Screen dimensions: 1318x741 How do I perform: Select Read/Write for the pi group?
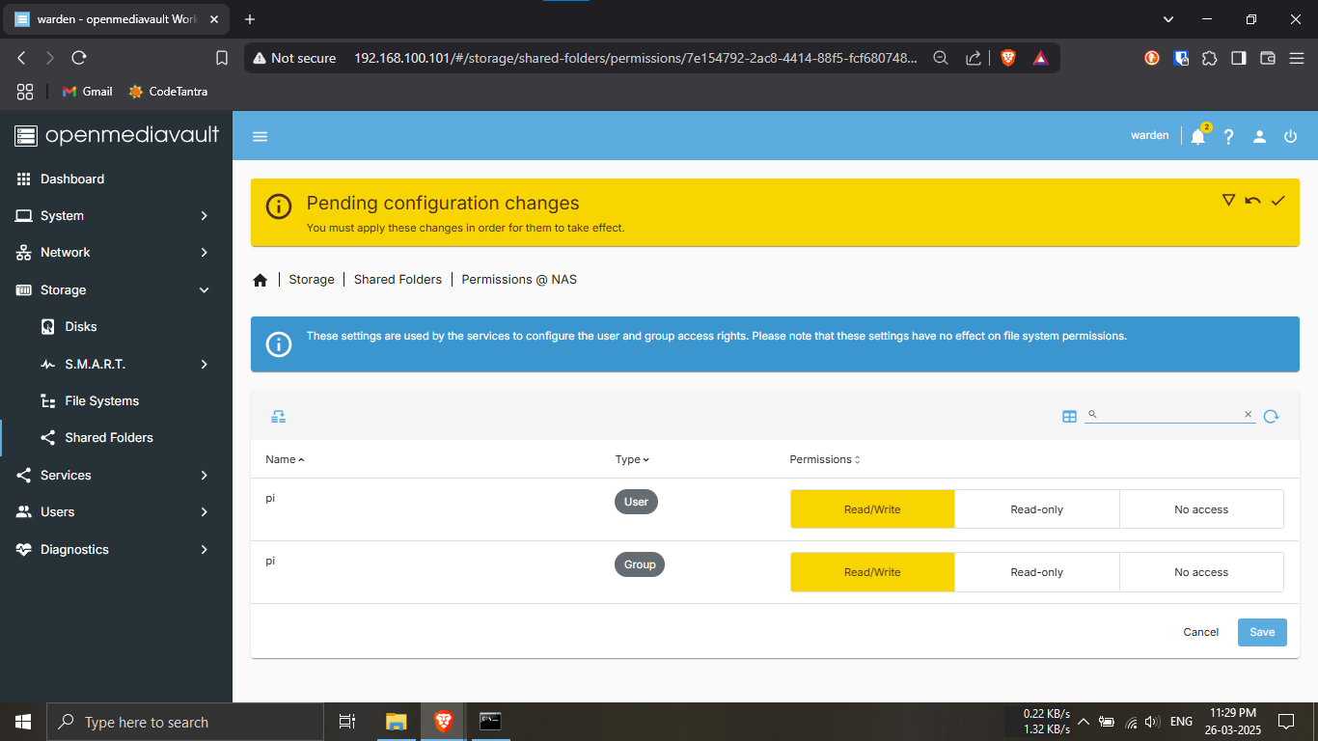pos(872,572)
